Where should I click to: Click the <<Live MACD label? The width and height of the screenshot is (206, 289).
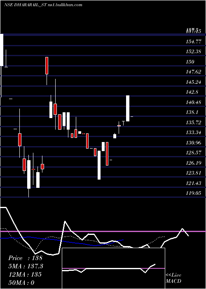173,278
